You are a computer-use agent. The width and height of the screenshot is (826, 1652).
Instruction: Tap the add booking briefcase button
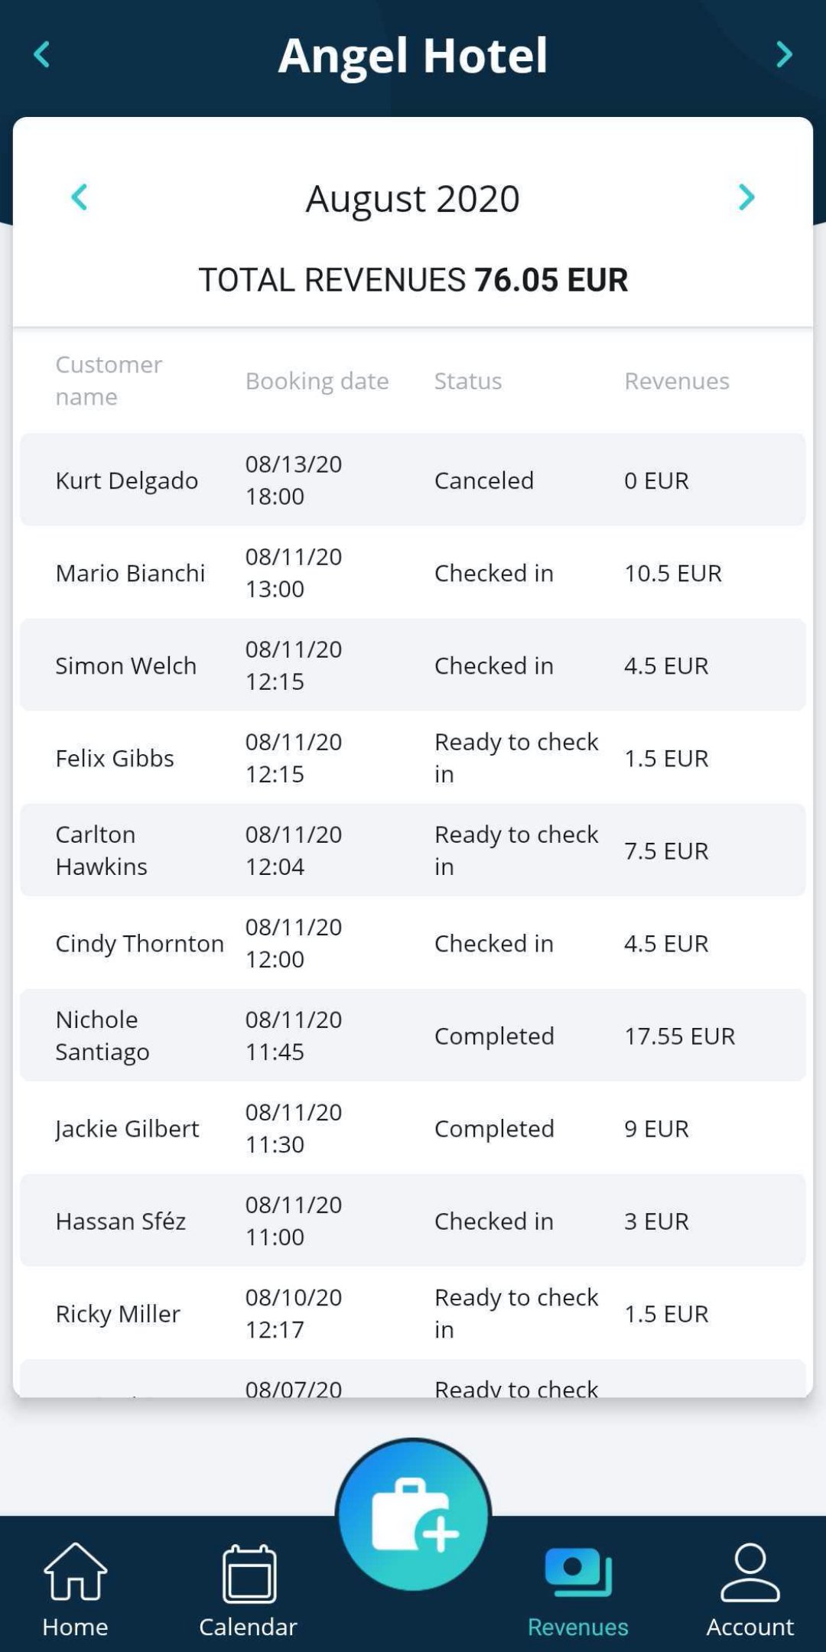click(413, 1514)
